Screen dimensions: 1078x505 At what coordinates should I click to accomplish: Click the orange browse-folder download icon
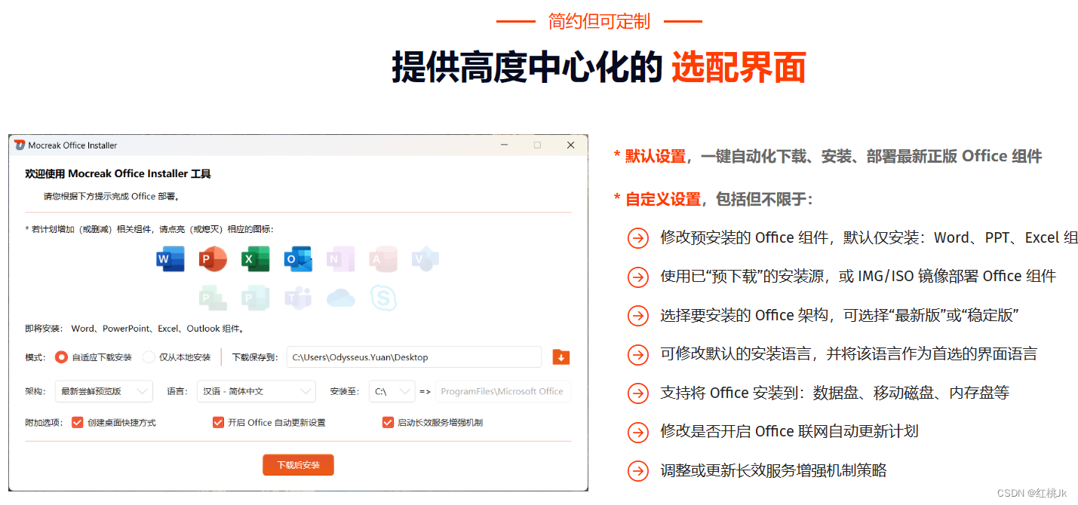tap(561, 357)
